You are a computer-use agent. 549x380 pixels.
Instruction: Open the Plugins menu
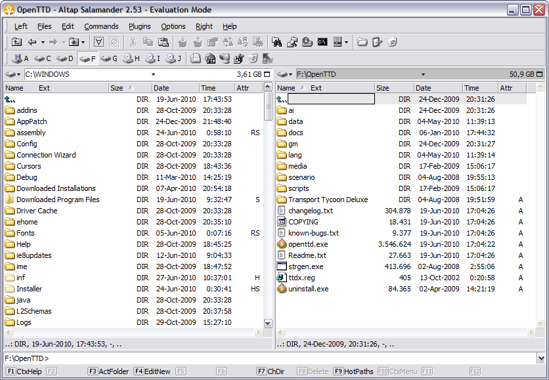point(139,26)
